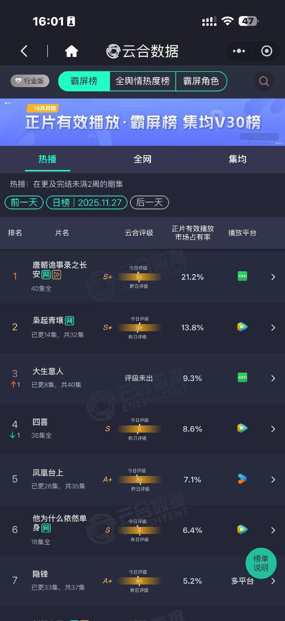Click the iQIYI icon next to 大生意人

pos(242,378)
